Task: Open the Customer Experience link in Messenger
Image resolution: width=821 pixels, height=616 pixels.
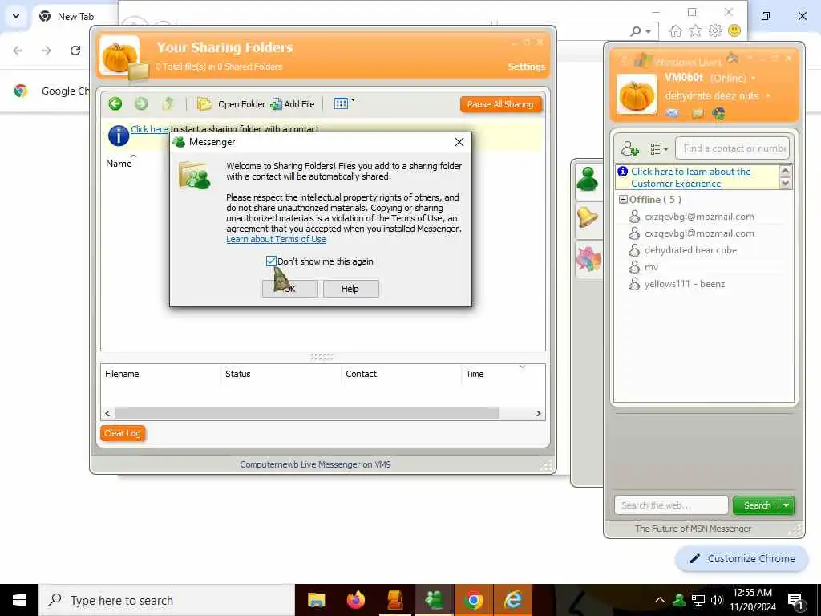Action: pos(691,177)
